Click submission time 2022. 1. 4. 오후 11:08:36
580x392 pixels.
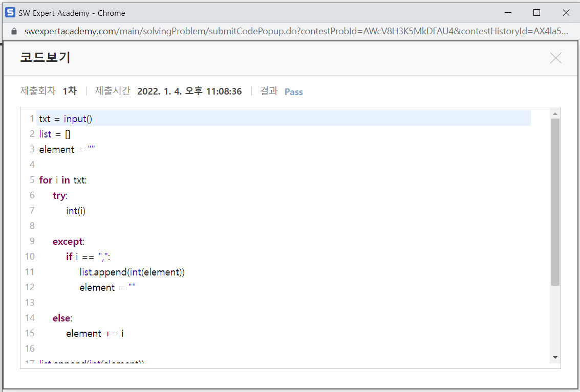(x=189, y=91)
